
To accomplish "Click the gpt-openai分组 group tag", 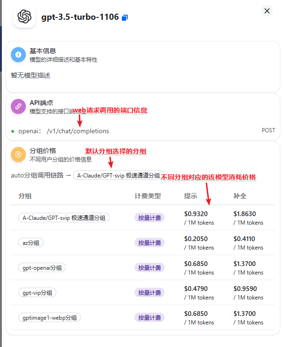I will (42, 267).
